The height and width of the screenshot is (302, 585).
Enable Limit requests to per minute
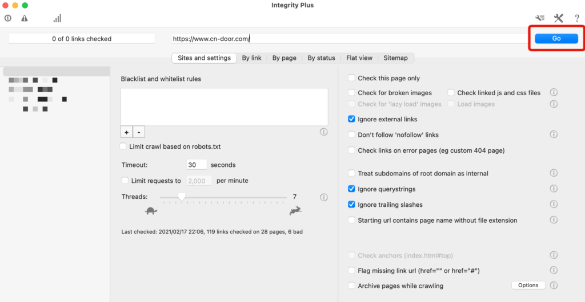click(125, 181)
